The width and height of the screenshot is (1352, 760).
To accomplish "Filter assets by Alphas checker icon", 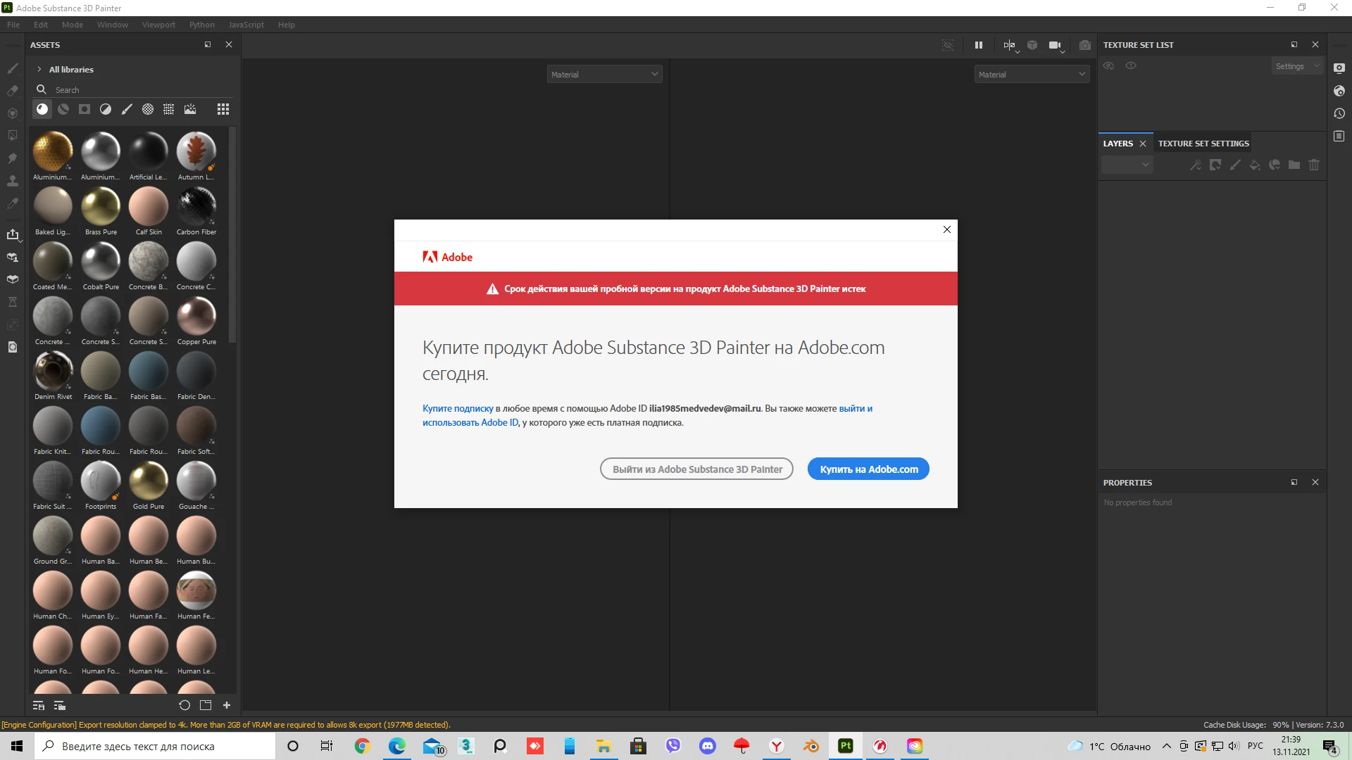I will [x=148, y=109].
